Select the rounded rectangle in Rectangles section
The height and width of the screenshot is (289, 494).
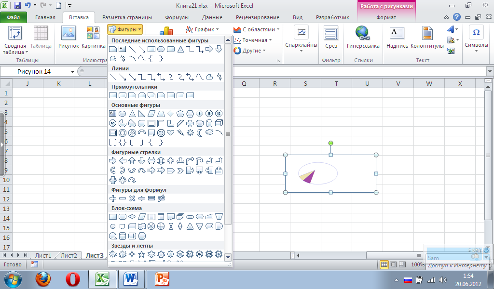(123, 95)
